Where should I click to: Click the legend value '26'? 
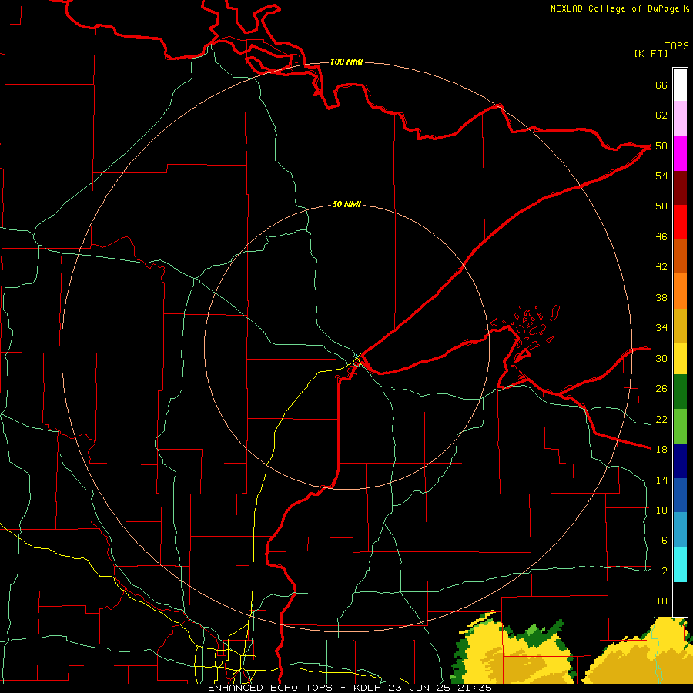661,389
